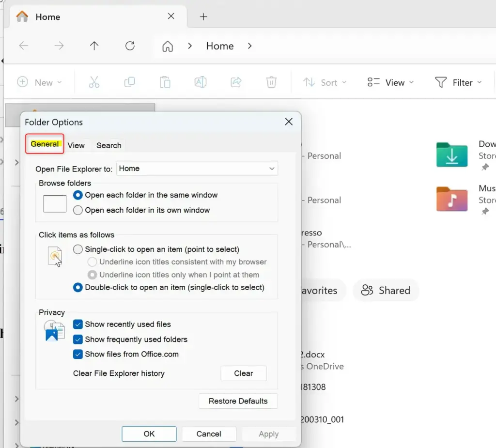Click the Copy icon in toolbar
Viewport: 496px width, 448px height.
[129, 82]
